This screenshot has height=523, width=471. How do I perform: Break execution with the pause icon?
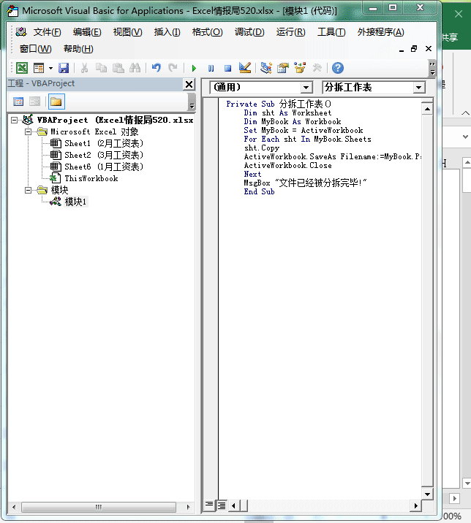211,69
